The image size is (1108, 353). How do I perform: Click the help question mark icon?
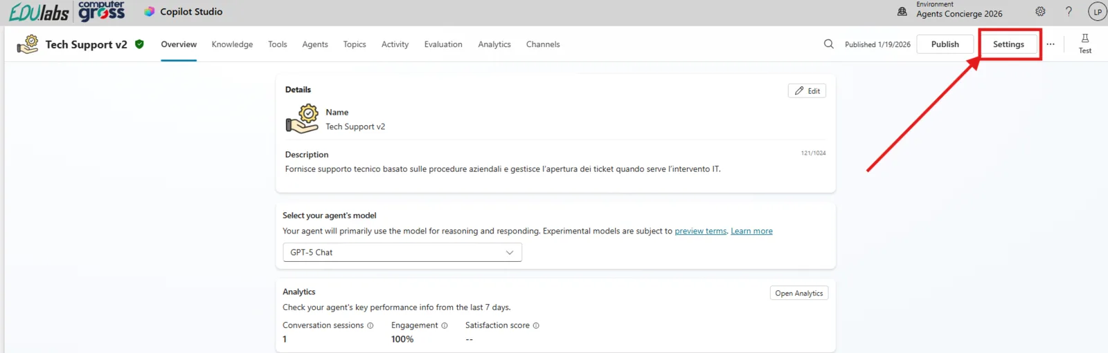pyautogui.click(x=1069, y=12)
